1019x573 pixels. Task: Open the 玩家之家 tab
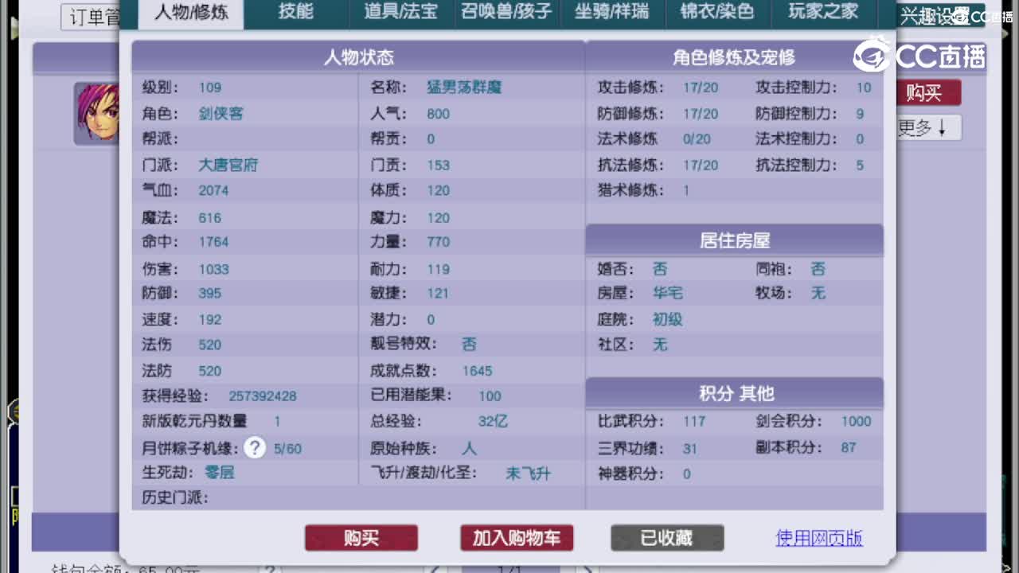tap(822, 13)
